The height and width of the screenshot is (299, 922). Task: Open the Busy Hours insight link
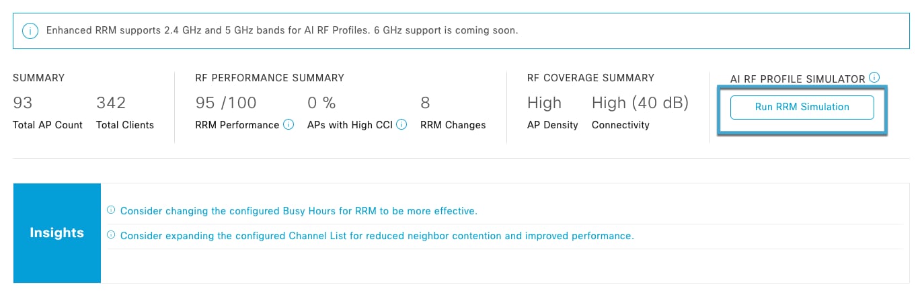tap(299, 211)
